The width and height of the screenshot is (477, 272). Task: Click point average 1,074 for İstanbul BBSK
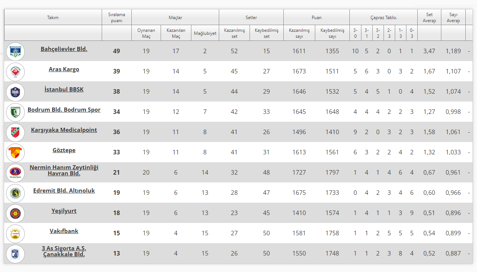click(453, 91)
